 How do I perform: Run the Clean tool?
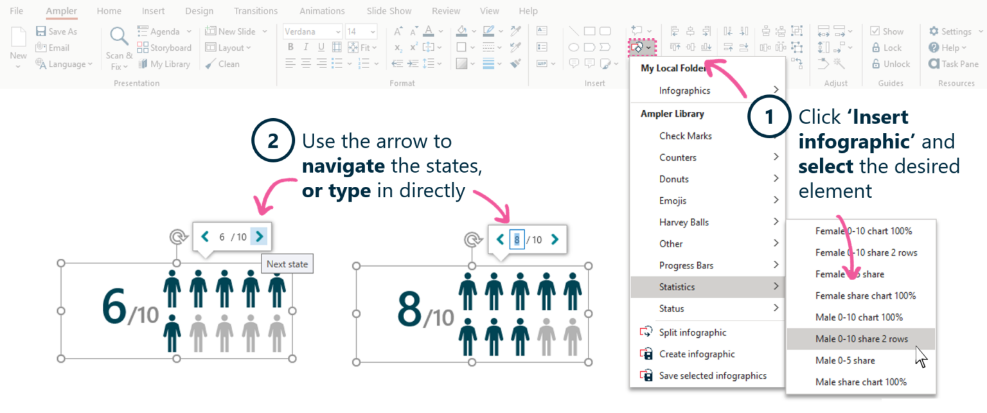[x=226, y=64]
